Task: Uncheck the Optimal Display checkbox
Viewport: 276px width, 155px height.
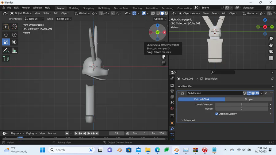Action: coord(217,114)
